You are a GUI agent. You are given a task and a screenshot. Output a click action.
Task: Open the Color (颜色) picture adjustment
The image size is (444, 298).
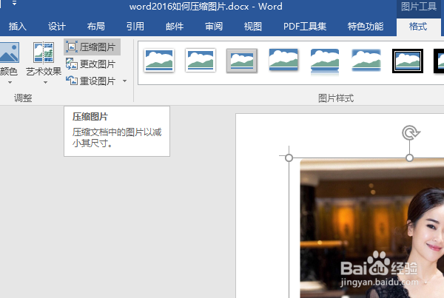[9, 59]
